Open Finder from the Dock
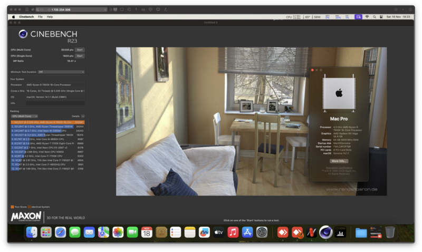 tap(32, 232)
